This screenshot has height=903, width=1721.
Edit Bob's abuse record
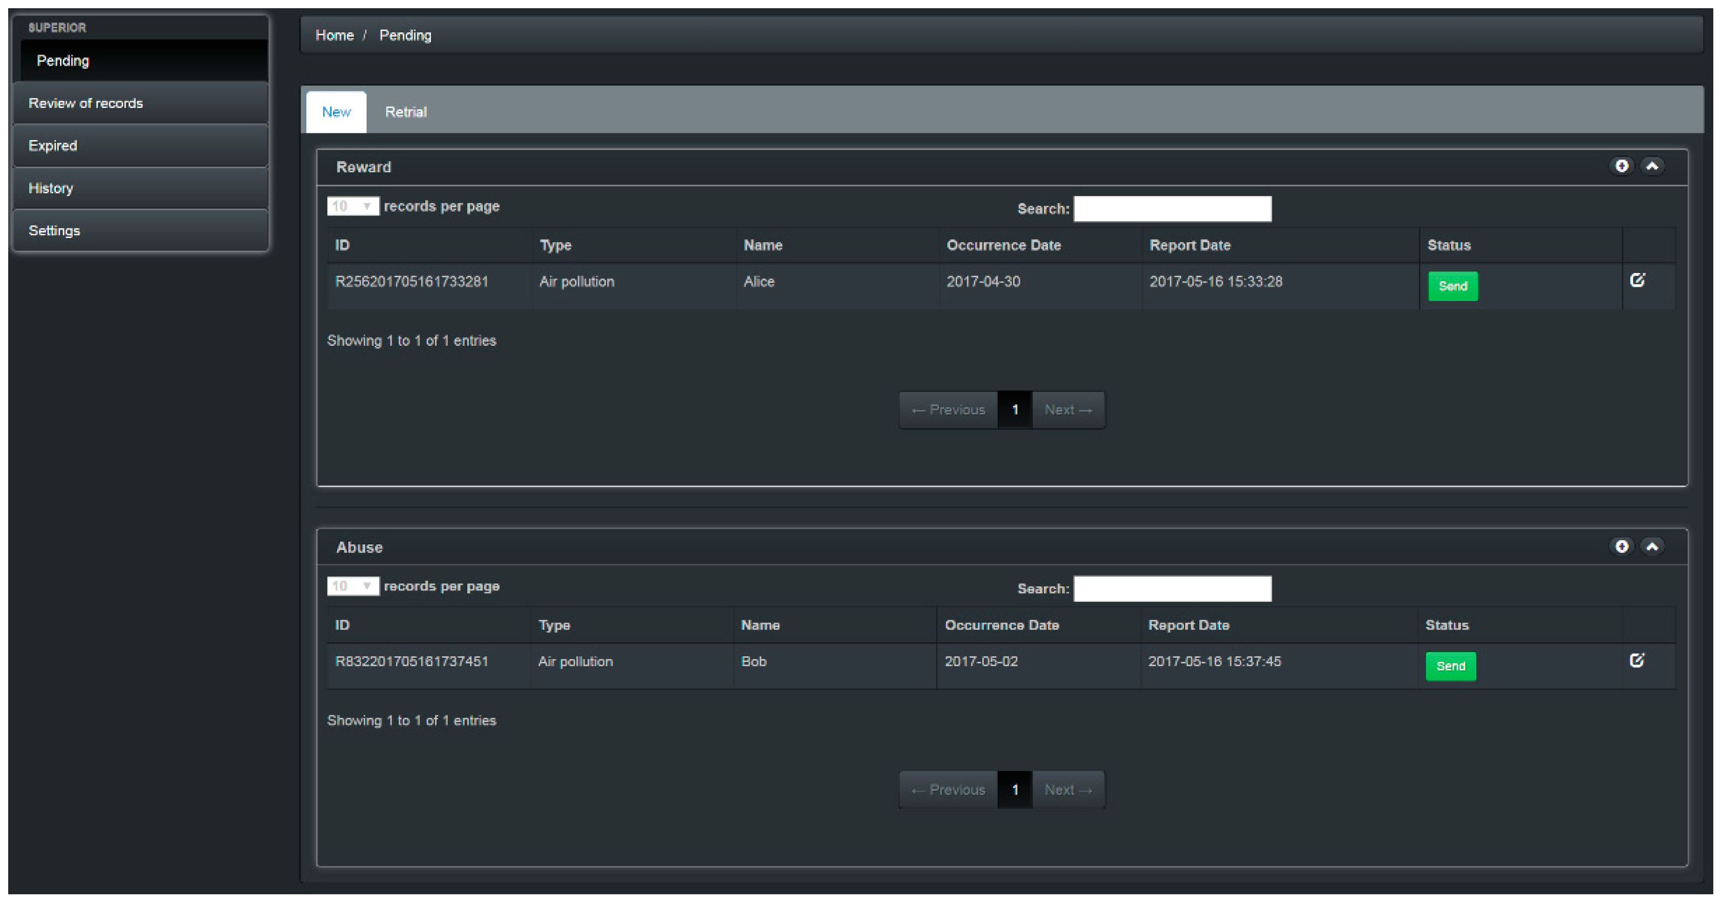[1637, 660]
